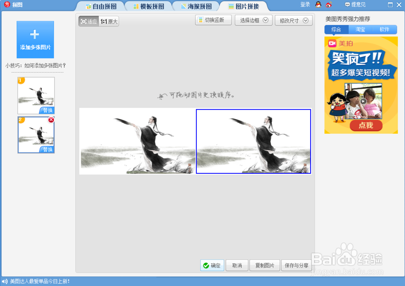Select thumbnail 2 in the image list

(36, 135)
